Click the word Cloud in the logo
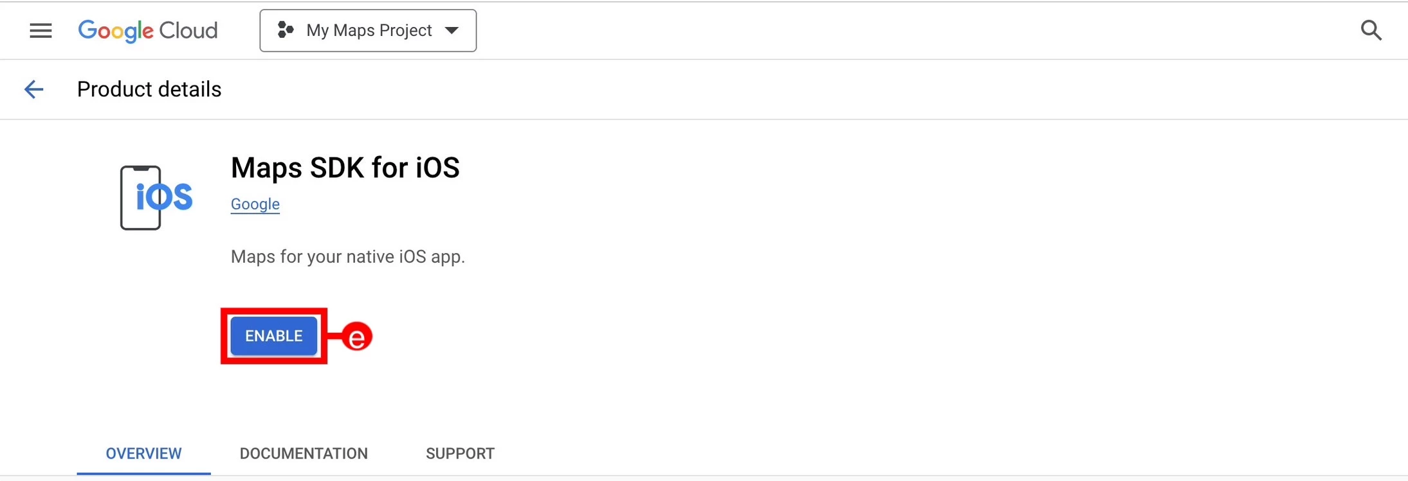Viewport: 1408px width, 481px height. [188, 30]
